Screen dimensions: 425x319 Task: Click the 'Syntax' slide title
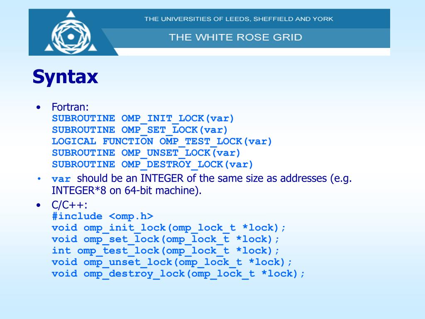click(x=65, y=76)
